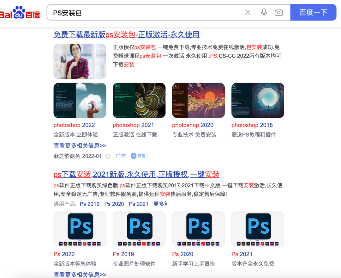
Task: Click the 百度一下 search button
Action: (x=314, y=12)
